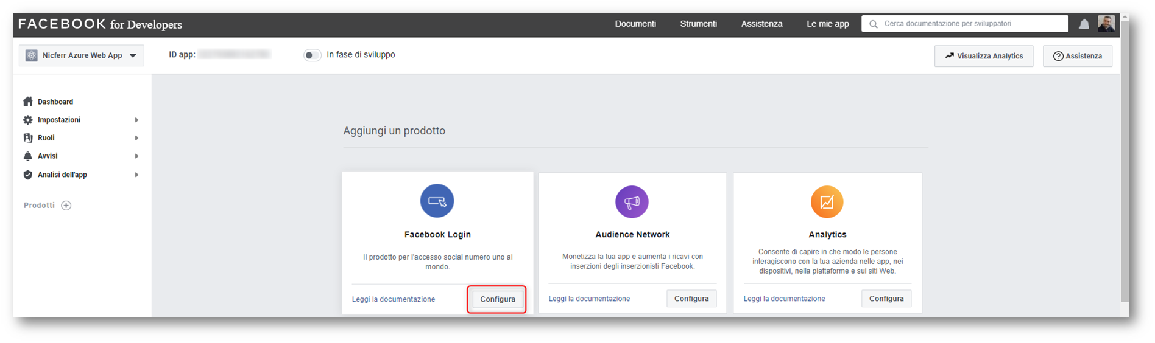The image size is (1155, 343).
Task: Select Ruoli in the sidebar
Action: (46, 138)
